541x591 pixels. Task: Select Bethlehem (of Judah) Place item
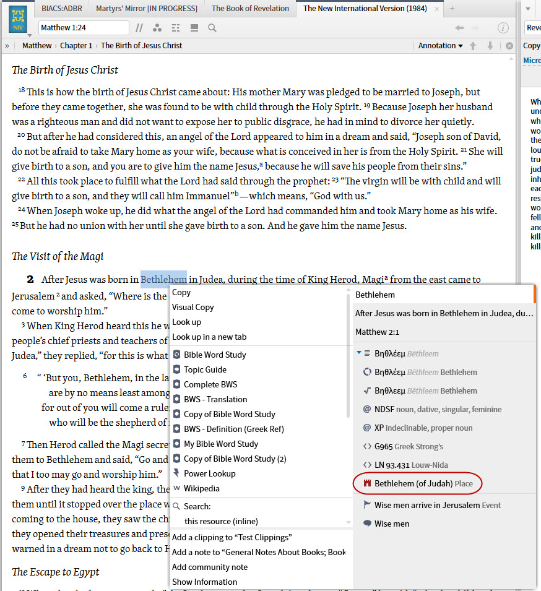tap(444, 483)
